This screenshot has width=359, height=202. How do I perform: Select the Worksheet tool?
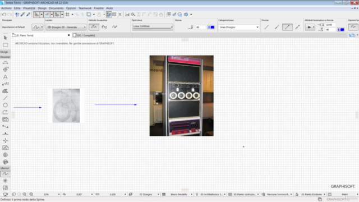point(5,148)
